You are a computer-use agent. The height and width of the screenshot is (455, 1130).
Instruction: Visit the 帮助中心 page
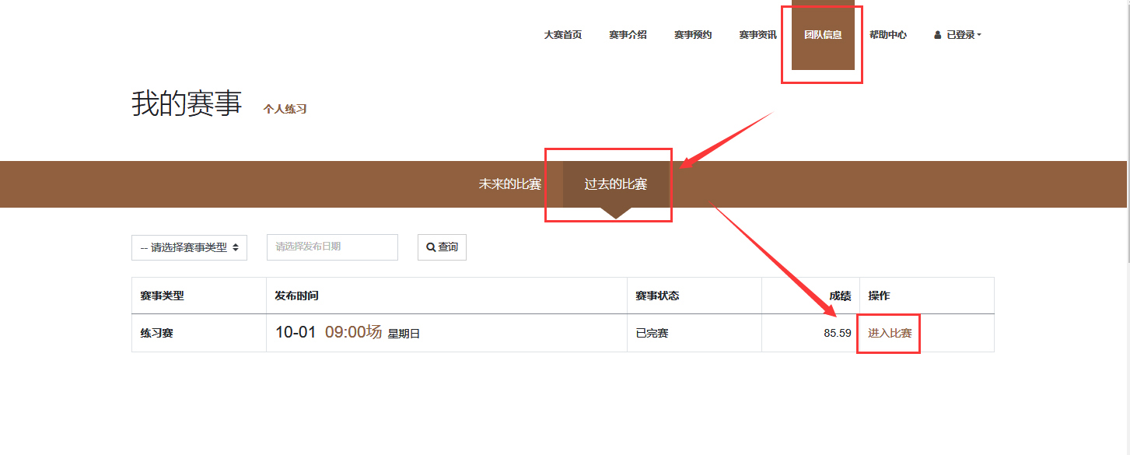point(887,35)
